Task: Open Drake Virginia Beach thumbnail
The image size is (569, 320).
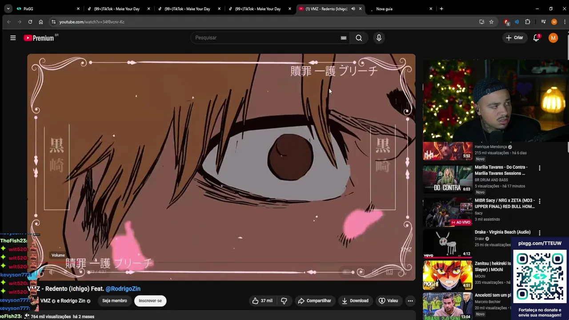Action: coord(448,244)
